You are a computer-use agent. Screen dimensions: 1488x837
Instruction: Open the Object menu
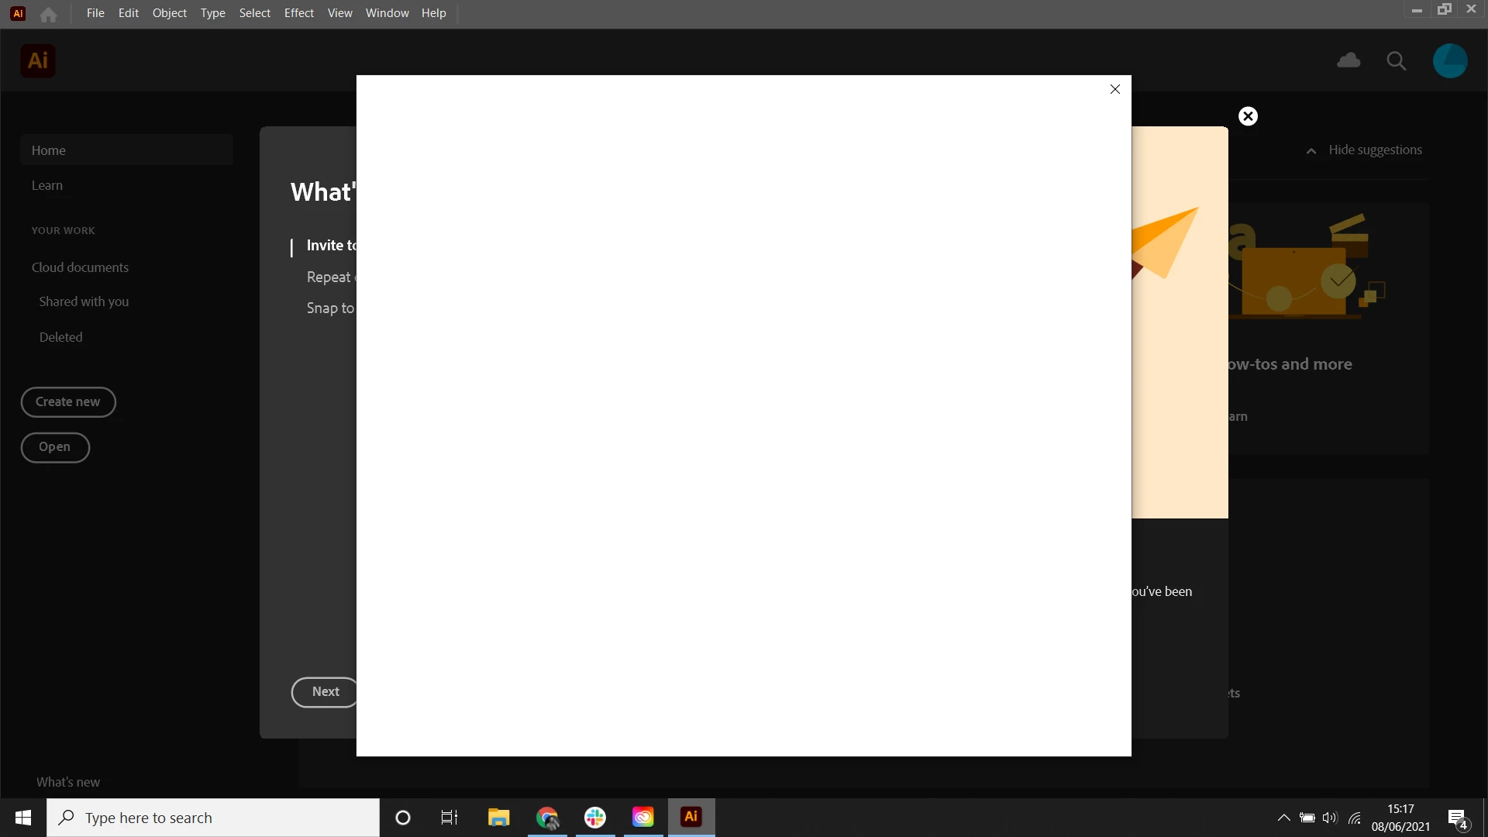click(169, 13)
